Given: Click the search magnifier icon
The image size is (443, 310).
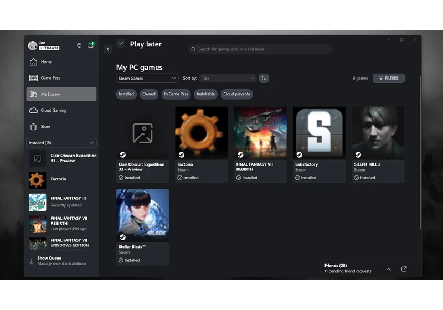Looking at the screenshot, I should (x=193, y=49).
